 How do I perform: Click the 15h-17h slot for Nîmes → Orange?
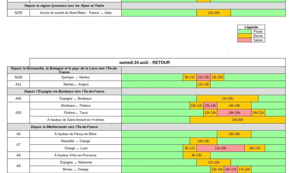coord(231,169)
